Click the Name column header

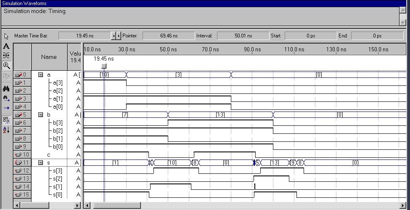click(49, 57)
